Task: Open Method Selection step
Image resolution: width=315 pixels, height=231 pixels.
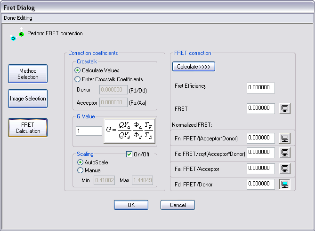Action: click(28, 74)
